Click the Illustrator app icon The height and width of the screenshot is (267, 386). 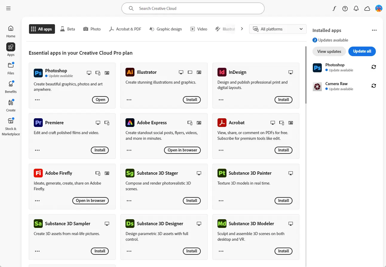pyautogui.click(x=130, y=72)
